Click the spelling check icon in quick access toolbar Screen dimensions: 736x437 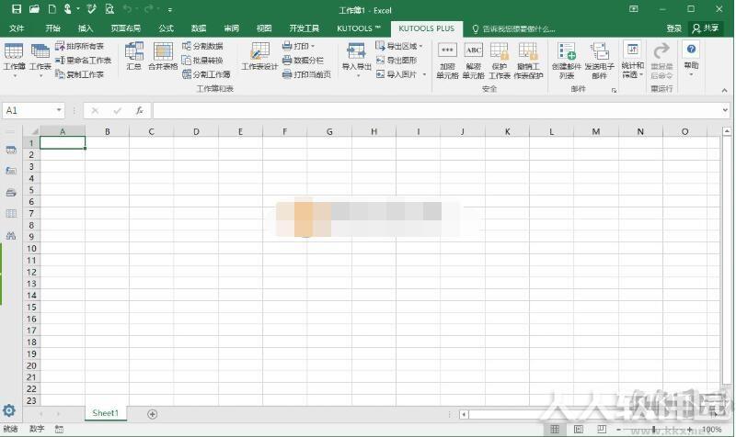(x=91, y=9)
